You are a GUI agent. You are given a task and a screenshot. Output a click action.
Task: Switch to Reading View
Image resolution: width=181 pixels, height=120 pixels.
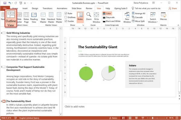34,17
